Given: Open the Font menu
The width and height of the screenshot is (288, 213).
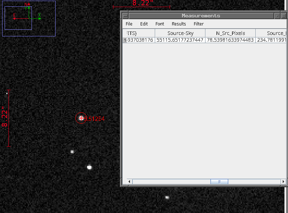Looking at the screenshot, I should (160, 24).
